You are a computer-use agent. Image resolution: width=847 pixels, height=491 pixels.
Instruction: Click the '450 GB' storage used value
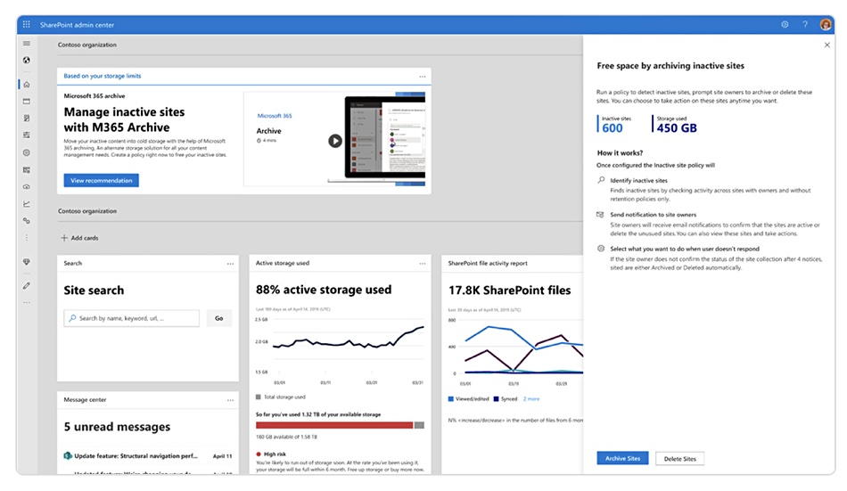[x=677, y=128]
